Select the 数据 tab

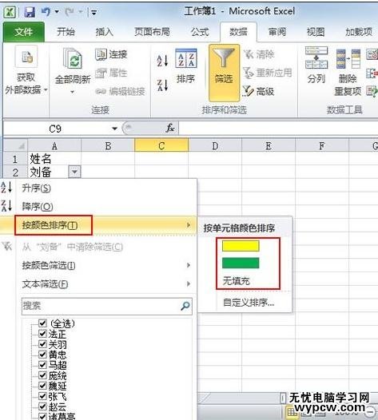tap(238, 32)
